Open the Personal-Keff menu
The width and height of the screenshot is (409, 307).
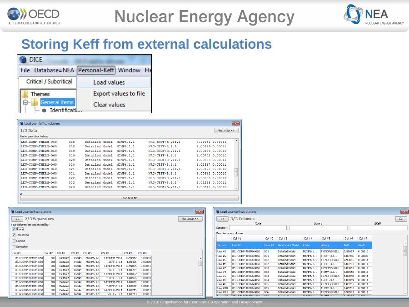tap(96, 70)
